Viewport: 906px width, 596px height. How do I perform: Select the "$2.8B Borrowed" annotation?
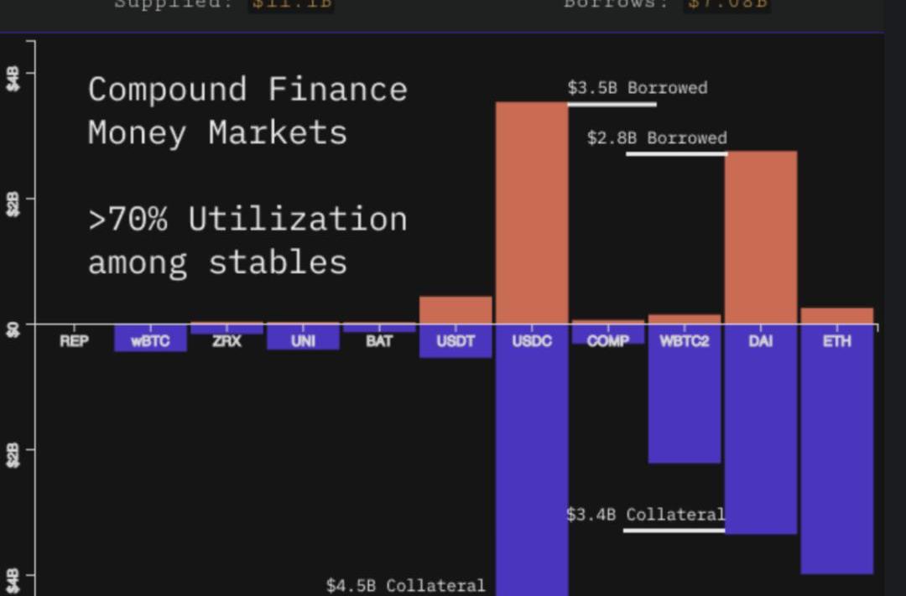pos(657,138)
